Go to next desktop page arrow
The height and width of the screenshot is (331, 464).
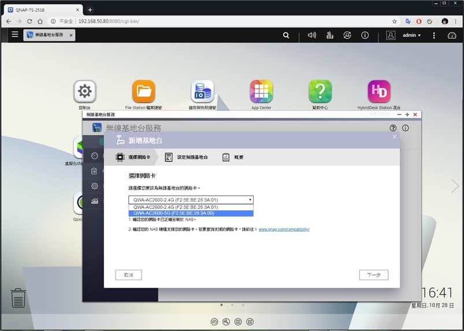click(x=455, y=186)
